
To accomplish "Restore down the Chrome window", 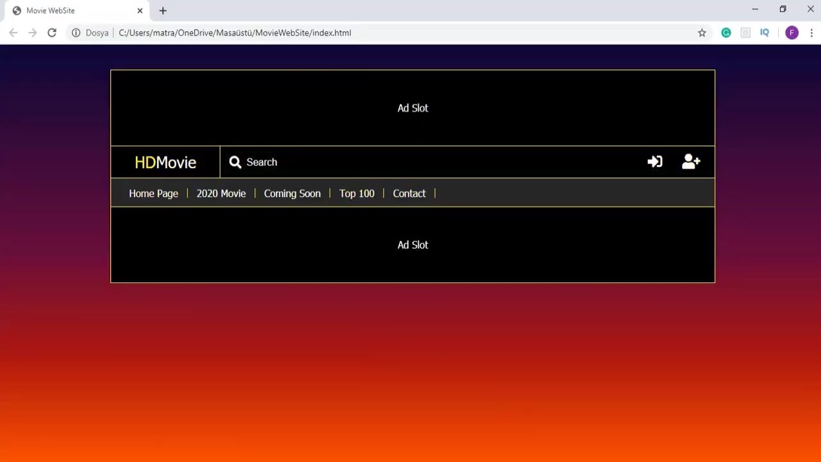I will pyautogui.click(x=783, y=9).
